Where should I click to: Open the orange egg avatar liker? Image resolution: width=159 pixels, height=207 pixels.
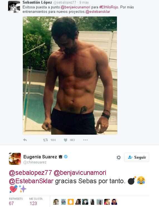(70, 202)
